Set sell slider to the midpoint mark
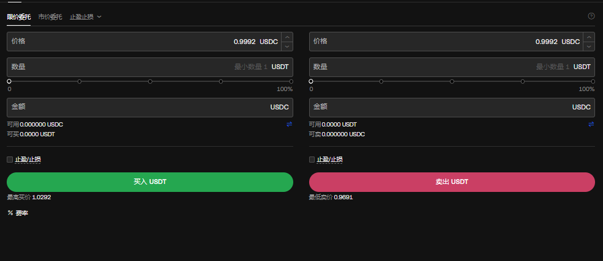 (452, 81)
